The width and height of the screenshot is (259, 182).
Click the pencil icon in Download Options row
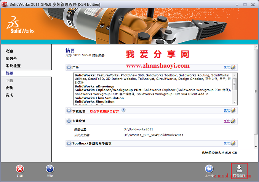[233, 111]
